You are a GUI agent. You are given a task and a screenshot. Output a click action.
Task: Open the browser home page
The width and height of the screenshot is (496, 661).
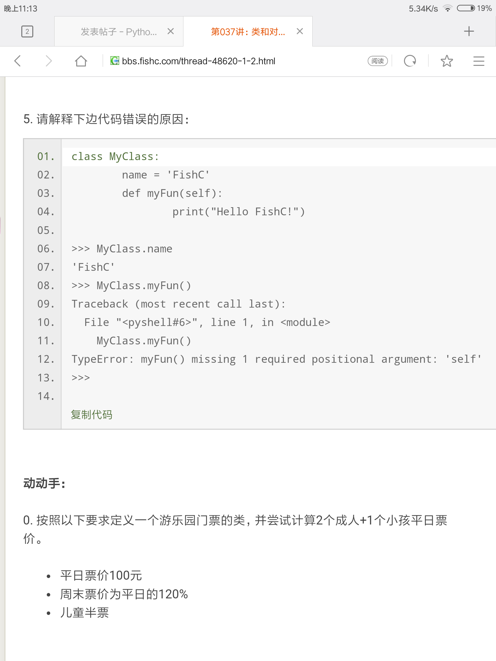click(81, 61)
